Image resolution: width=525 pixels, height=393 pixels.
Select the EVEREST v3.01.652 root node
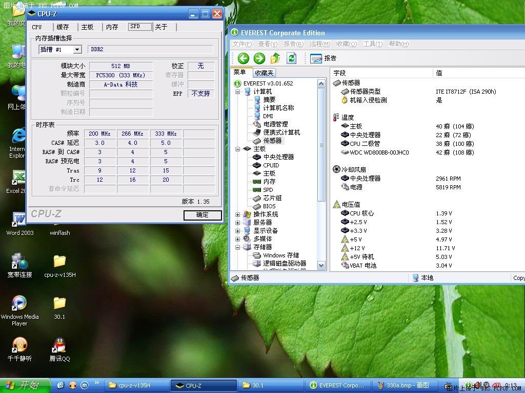point(268,83)
